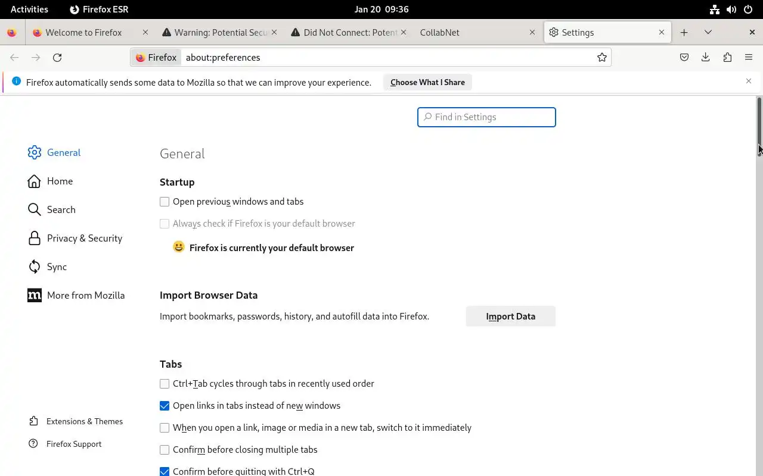763x476 pixels.
Task: Open a new tab with plus icon
Action: click(x=684, y=33)
